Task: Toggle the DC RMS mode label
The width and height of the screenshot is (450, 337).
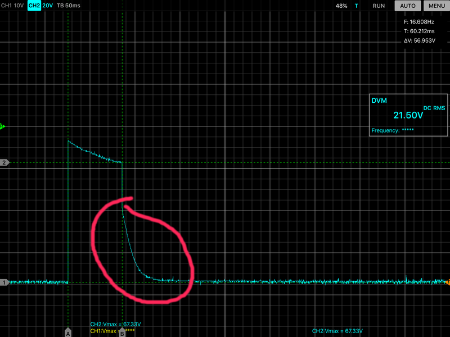Action: click(x=434, y=108)
